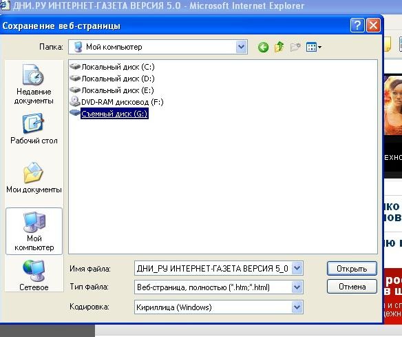Open Недавние документы in places bar
The image size is (402, 337).
pyautogui.click(x=34, y=84)
